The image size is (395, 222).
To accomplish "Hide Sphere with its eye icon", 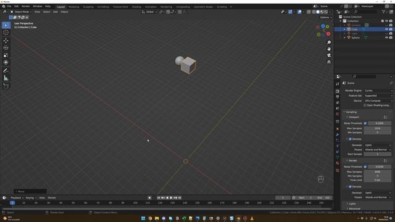I will [x=386, y=38].
